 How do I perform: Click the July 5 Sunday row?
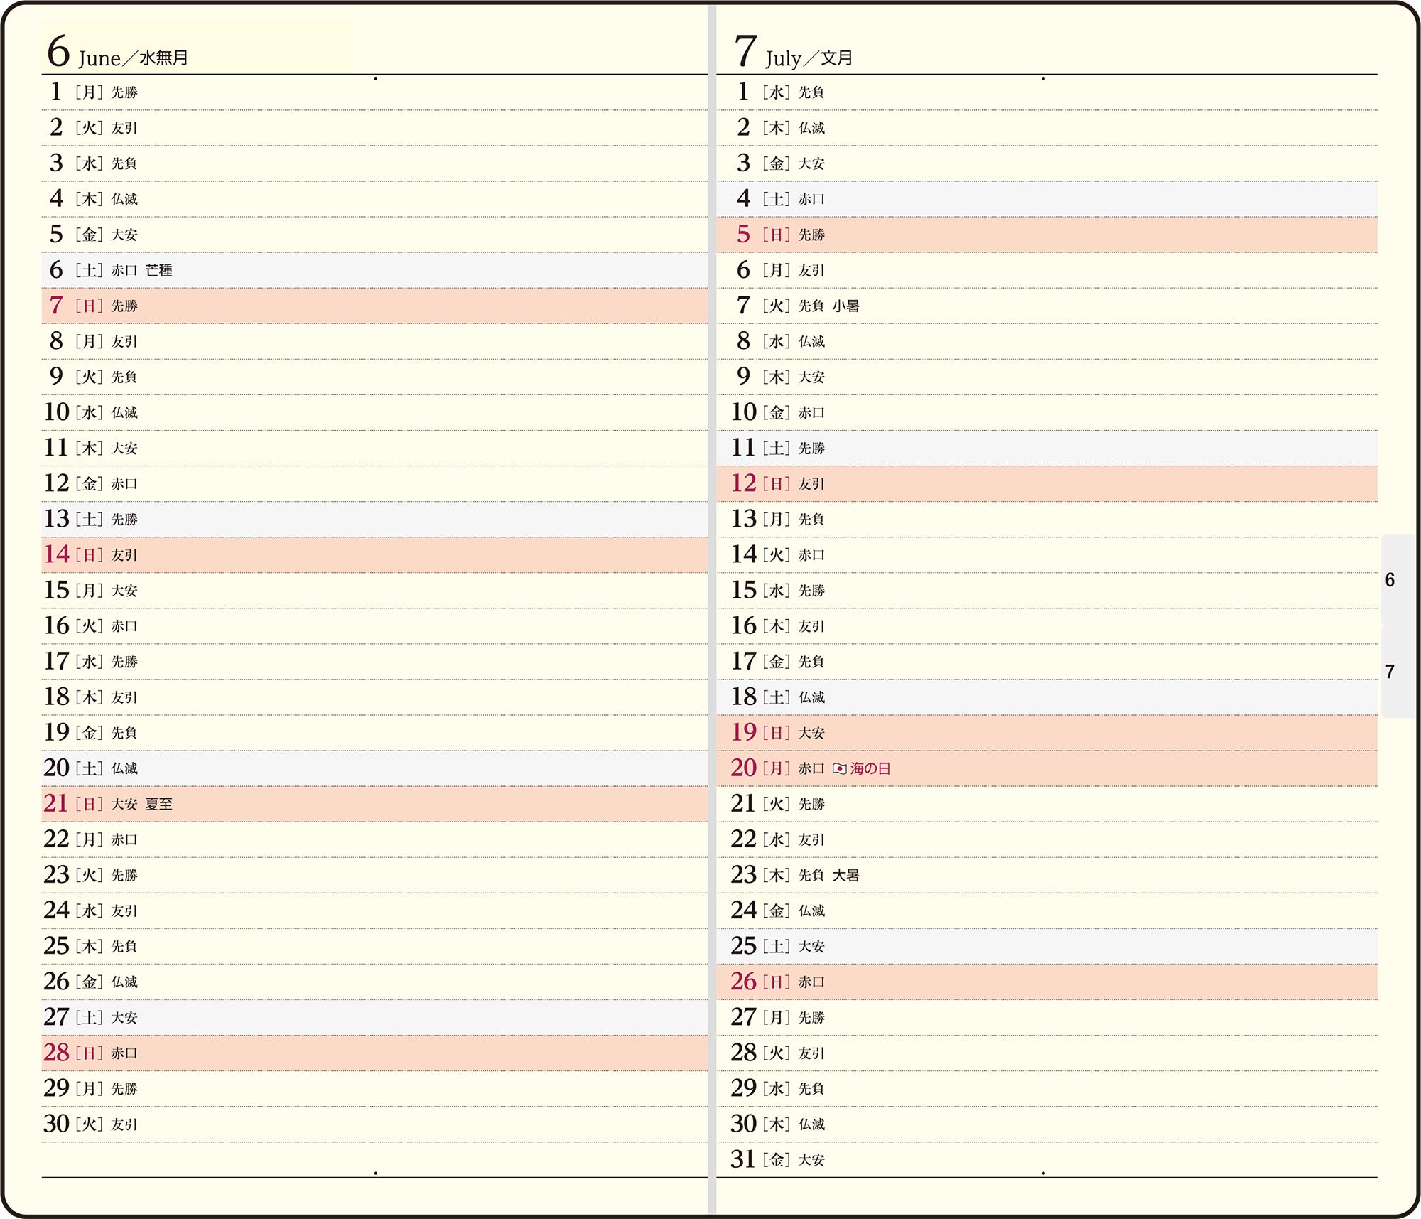(1047, 235)
